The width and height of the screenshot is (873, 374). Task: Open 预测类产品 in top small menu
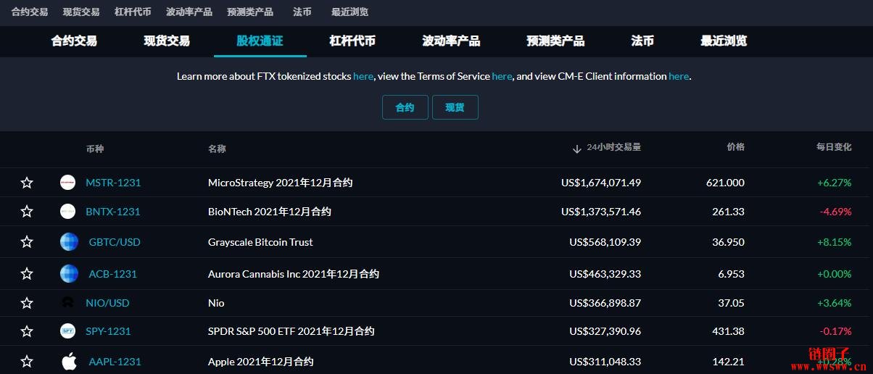(250, 12)
